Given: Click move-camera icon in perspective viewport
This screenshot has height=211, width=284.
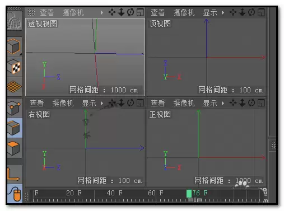Looking at the screenshot, I should pyautogui.click(x=112, y=12).
